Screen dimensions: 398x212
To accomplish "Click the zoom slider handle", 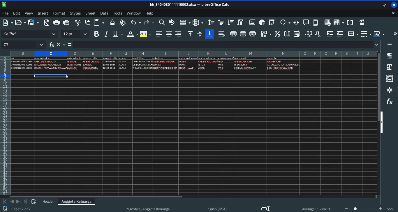I will (355, 209).
